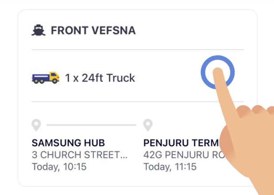The width and height of the screenshot is (274, 195).
Task: Click the SAMSUNG HUB location name
Action: (x=68, y=143)
